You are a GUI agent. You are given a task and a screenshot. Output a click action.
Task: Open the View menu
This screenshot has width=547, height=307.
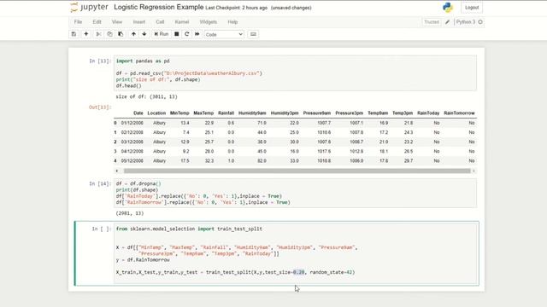tap(117, 22)
